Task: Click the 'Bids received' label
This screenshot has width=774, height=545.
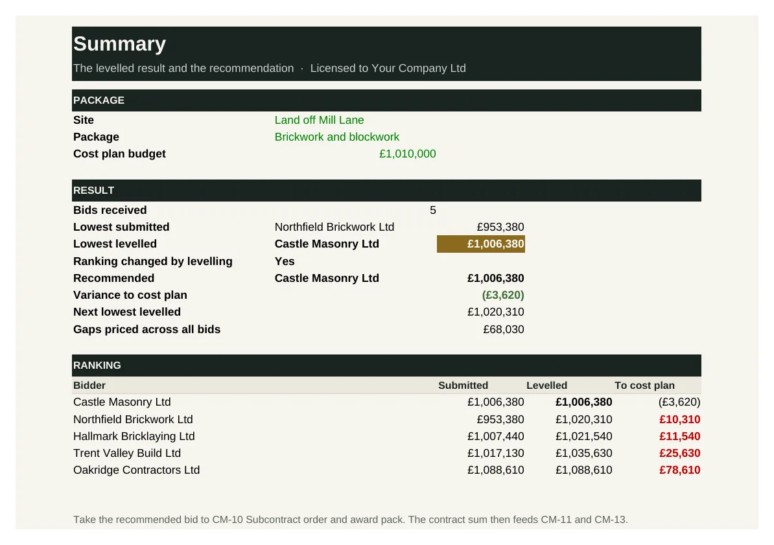Action: click(110, 211)
